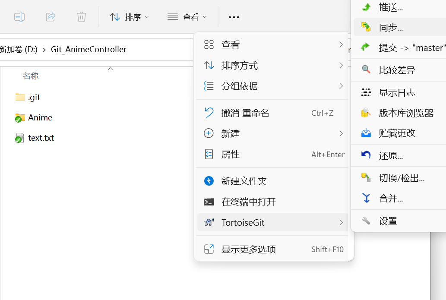Screen dimensions: 446x300
Task: Click the Revert (还原) arrow icon
Action: tap(366, 155)
